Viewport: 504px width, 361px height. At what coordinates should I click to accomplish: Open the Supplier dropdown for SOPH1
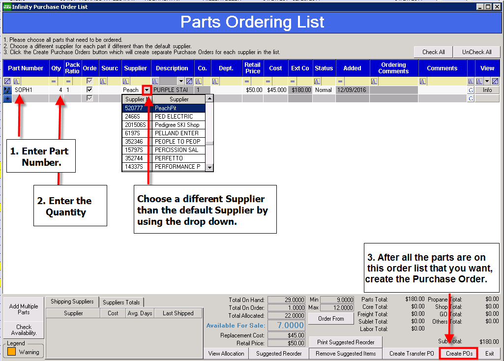(147, 90)
